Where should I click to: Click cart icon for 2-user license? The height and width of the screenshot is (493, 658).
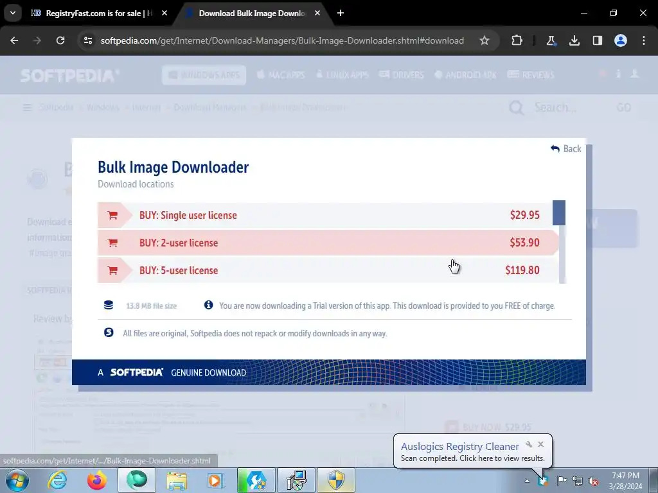pos(112,243)
